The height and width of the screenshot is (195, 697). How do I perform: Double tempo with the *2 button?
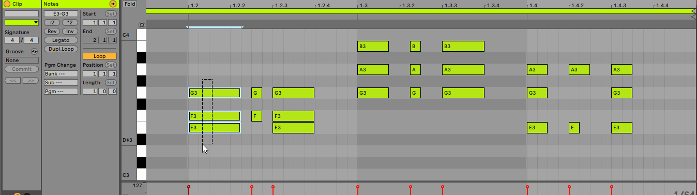[70, 23]
